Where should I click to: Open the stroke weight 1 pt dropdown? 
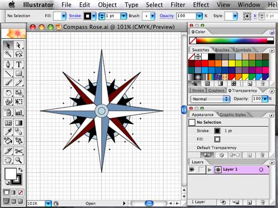click(x=123, y=16)
